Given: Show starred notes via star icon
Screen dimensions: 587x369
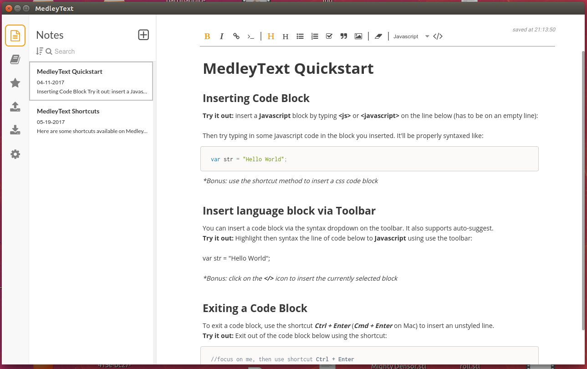Looking at the screenshot, I should [15, 83].
